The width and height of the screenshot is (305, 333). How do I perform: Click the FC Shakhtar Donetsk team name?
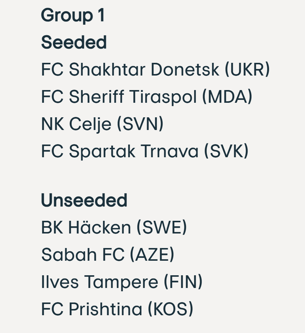pos(130,70)
